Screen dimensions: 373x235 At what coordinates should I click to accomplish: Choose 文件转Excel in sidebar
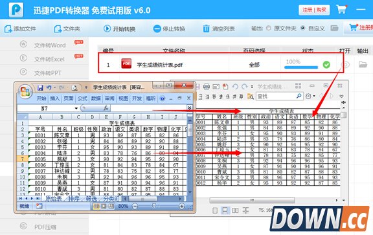coord(49,59)
